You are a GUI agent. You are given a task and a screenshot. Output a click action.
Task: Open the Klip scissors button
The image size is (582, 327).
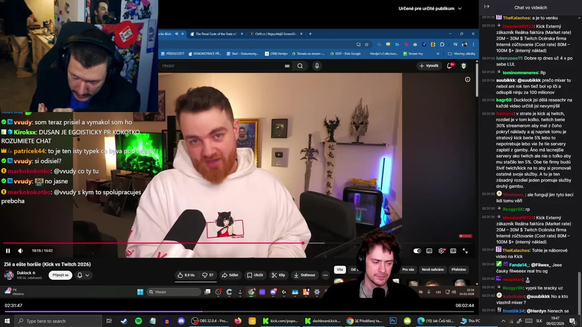coord(278,275)
